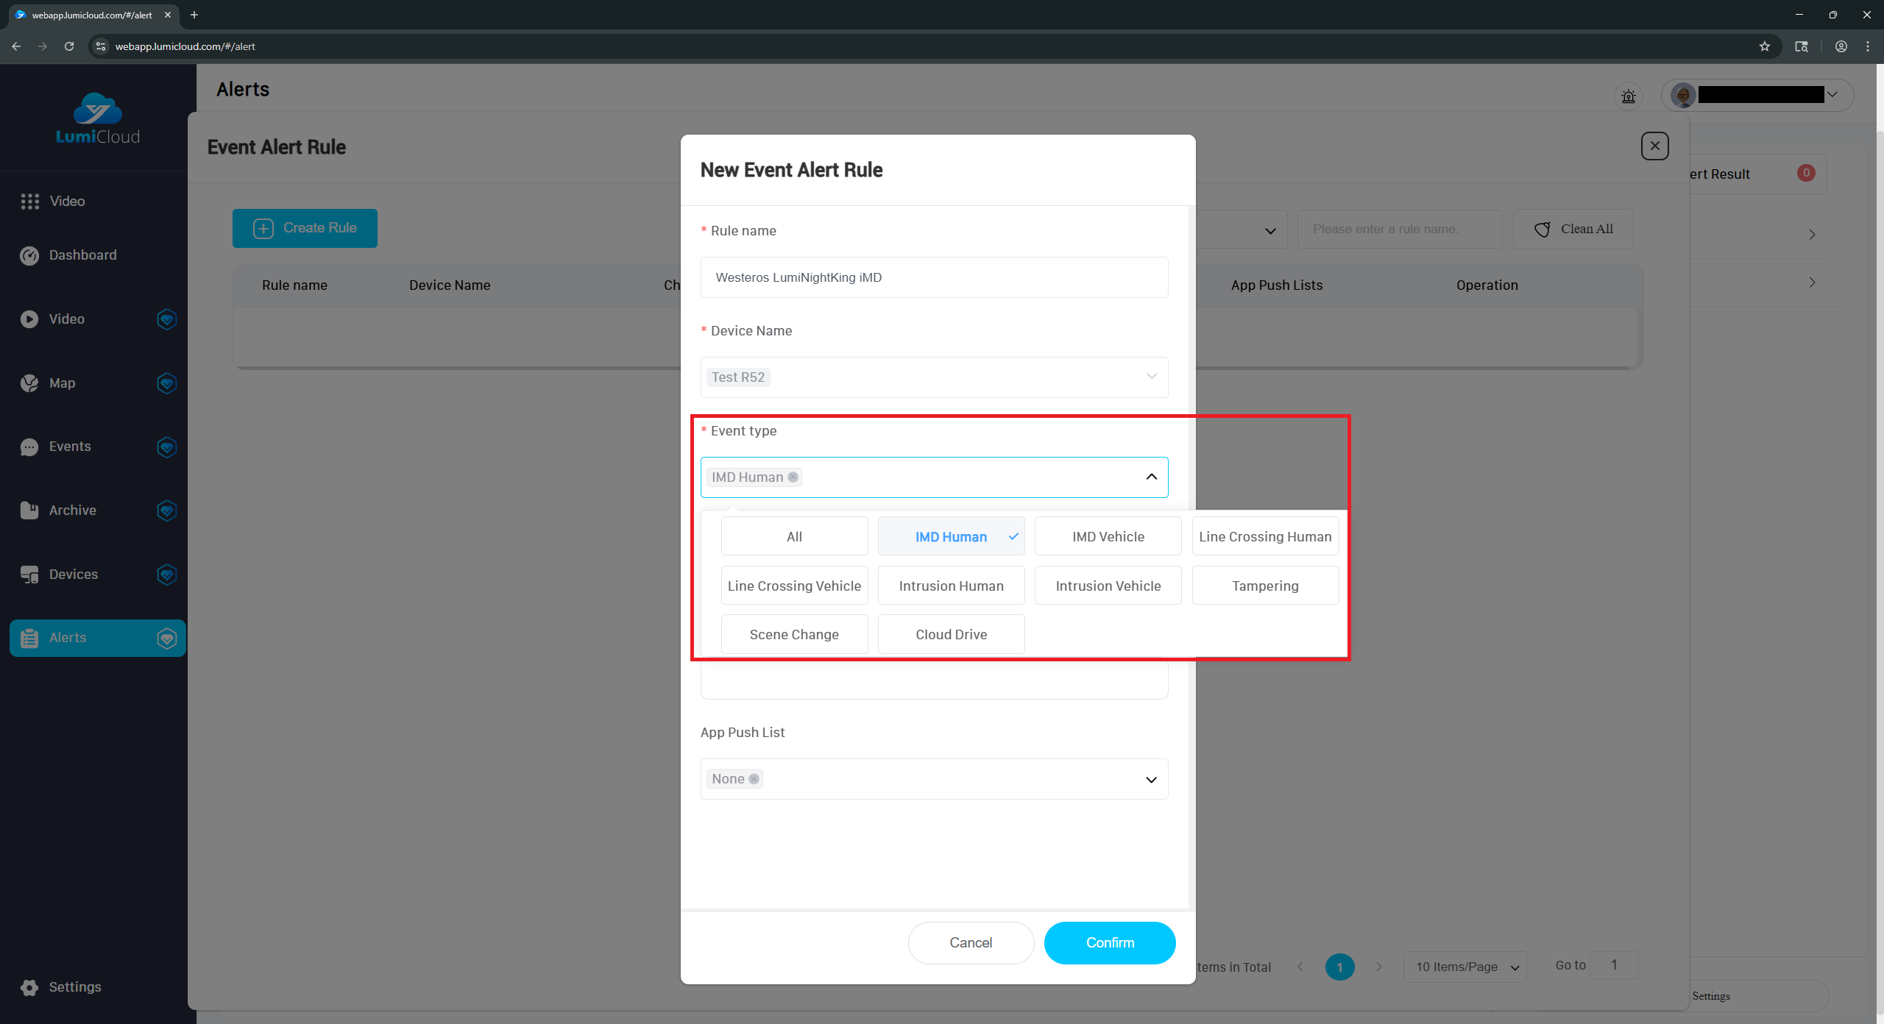Go to Events in the sidebar
Viewport: 1884px width, 1024px height.
(x=70, y=447)
